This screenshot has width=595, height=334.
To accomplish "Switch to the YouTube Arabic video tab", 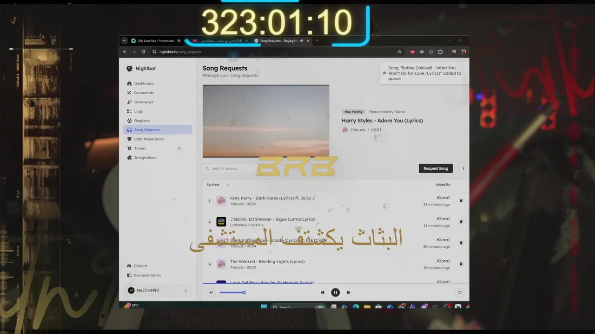I will 218,41.
